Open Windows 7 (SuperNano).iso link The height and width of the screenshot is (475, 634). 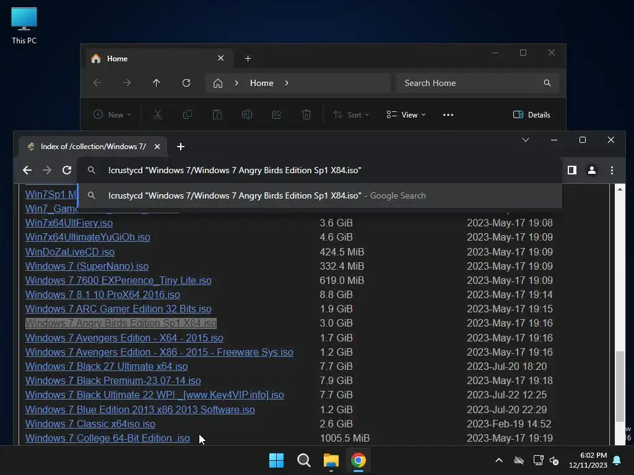87,266
